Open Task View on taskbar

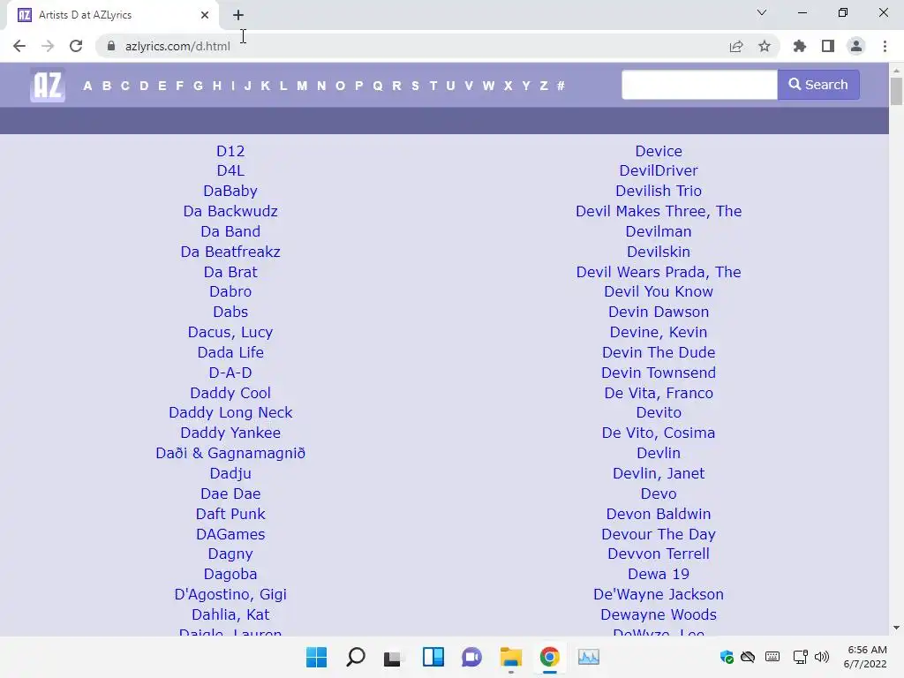tap(394, 657)
